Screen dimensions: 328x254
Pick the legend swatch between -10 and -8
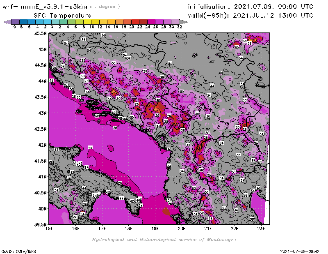15,22
